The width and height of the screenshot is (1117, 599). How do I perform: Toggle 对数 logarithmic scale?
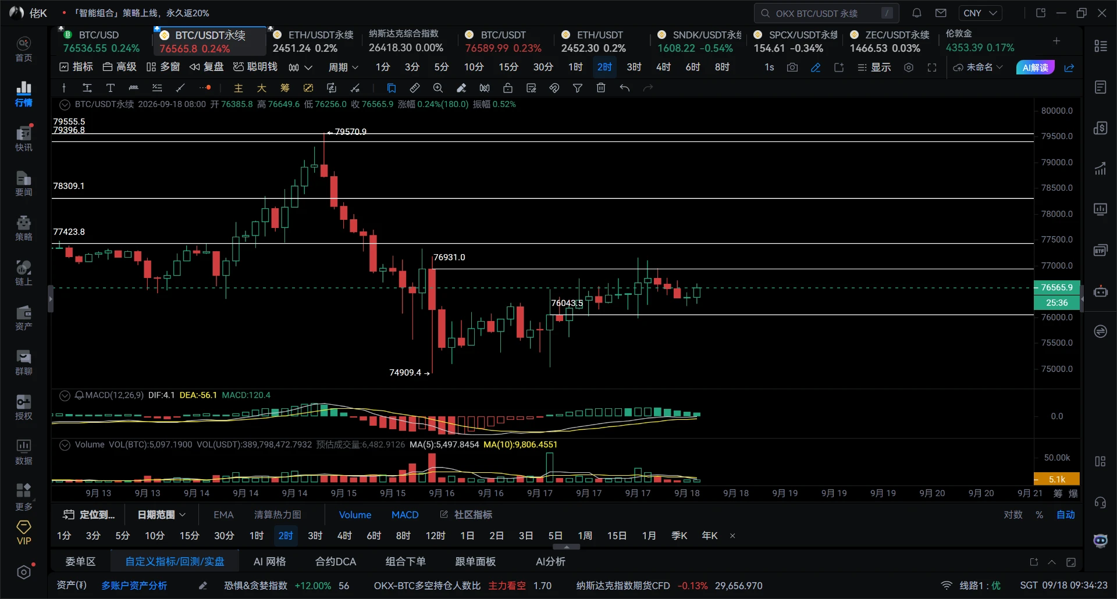pyautogui.click(x=1013, y=515)
